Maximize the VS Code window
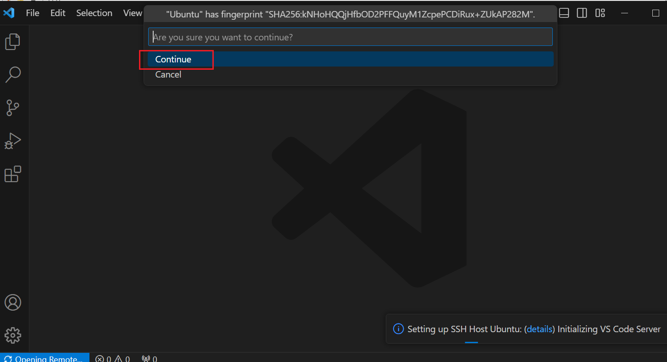Screen dimensions: 667x362 (656, 13)
